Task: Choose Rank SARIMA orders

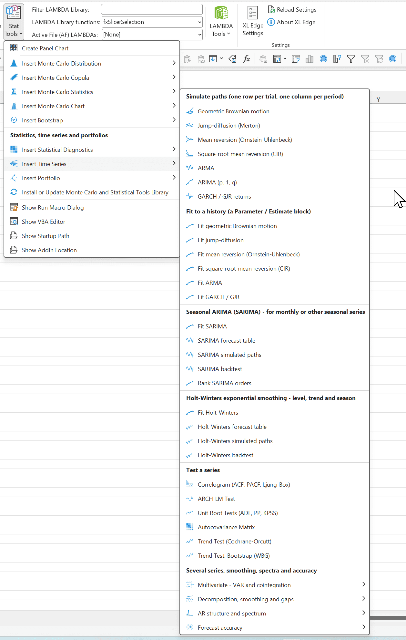Action: (275, 383)
